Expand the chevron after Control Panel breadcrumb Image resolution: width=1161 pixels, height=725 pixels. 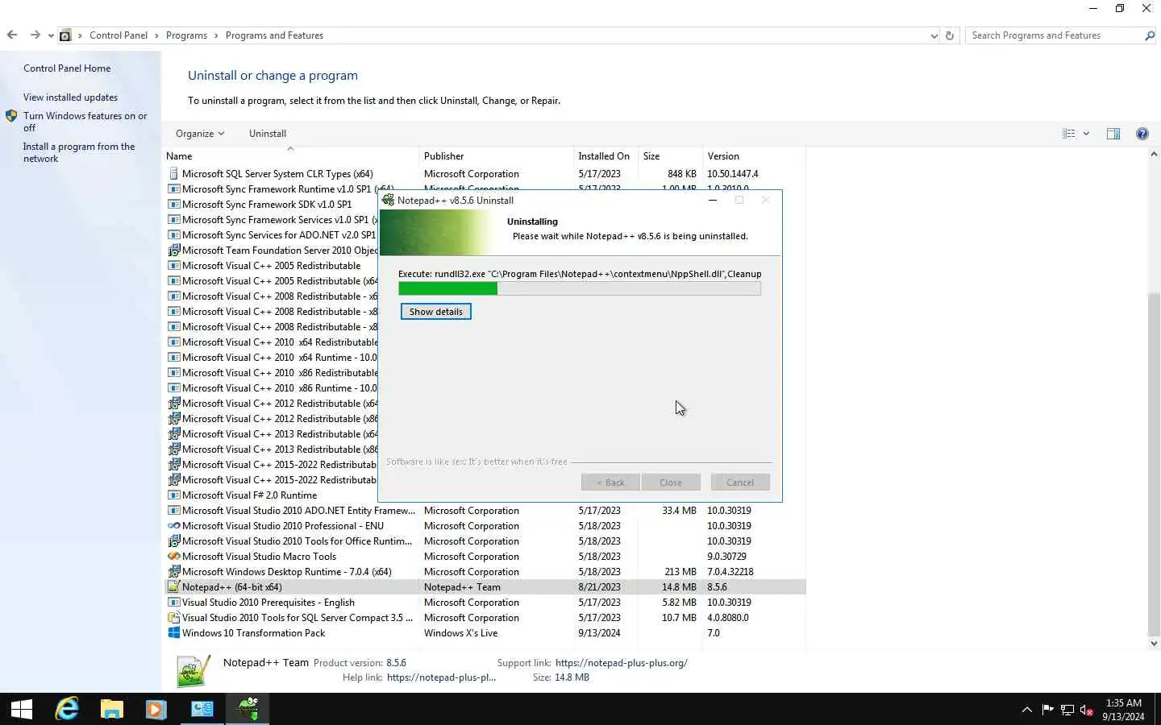[x=156, y=35]
